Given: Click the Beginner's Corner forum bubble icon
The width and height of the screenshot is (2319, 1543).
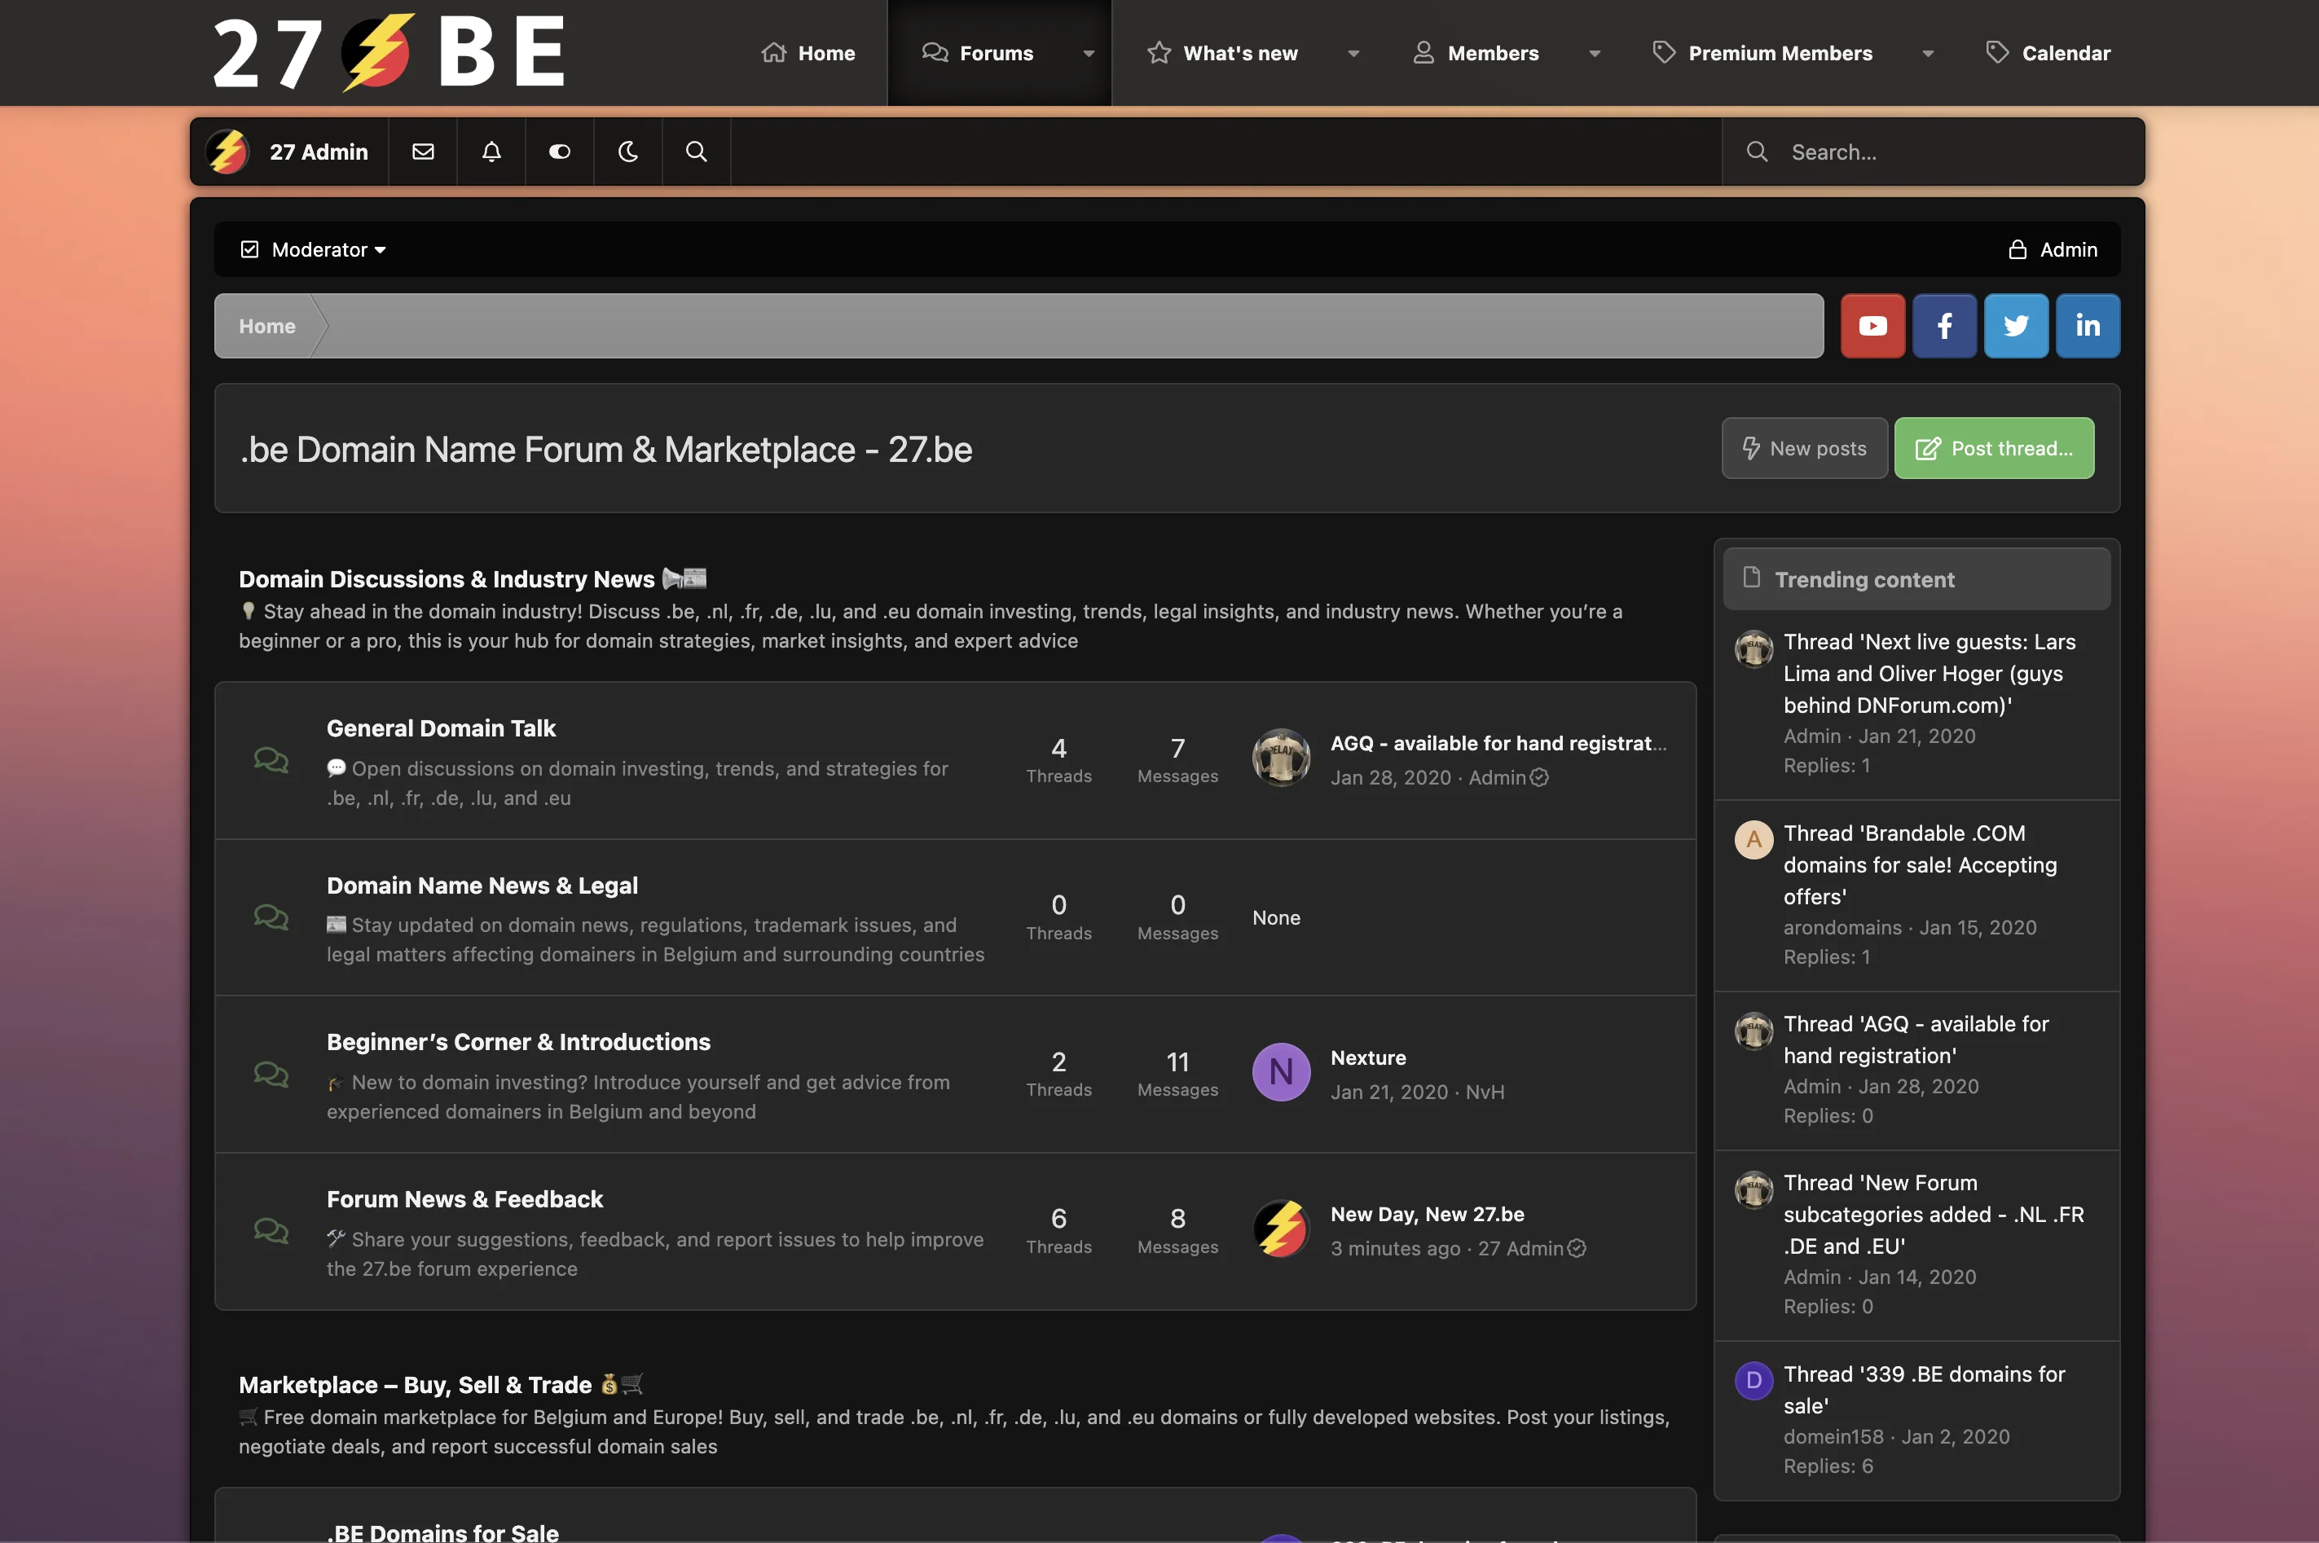Looking at the screenshot, I should point(271,1074).
